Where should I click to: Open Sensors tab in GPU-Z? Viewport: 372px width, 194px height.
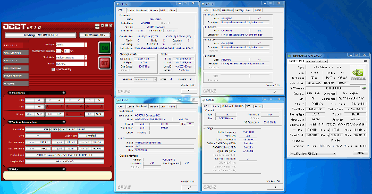pos(310,62)
